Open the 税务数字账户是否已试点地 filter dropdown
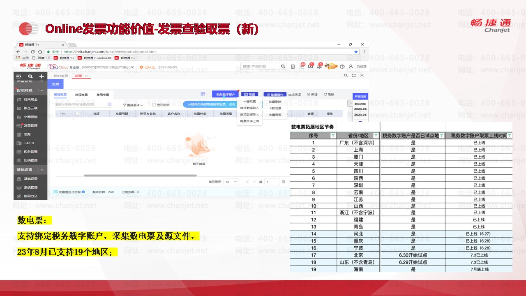The height and width of the screenshot is (296, 526). 441,135
